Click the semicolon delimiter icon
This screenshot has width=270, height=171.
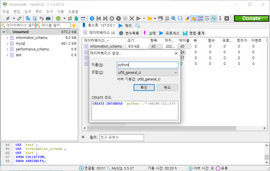[x=220, y=18]
